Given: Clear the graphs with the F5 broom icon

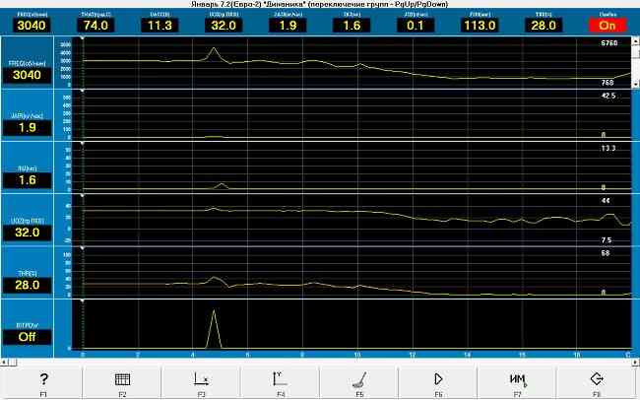Looking at the screenshot, I should point(359,380).
